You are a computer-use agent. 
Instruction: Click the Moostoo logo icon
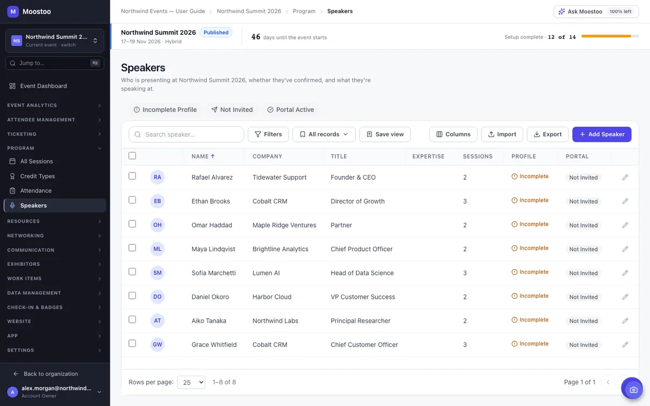click(13, 11)
